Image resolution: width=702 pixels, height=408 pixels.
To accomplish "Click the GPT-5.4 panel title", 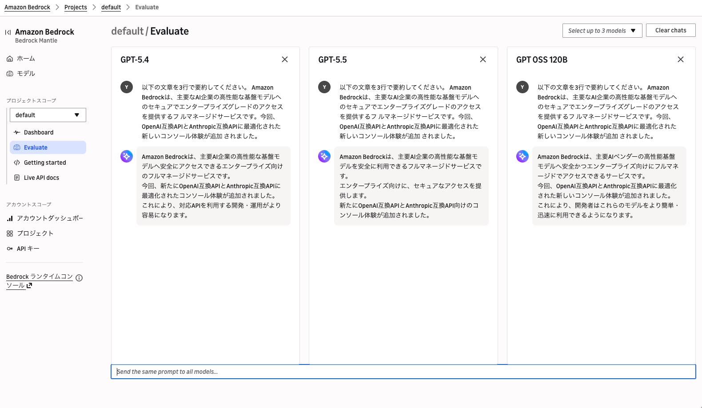I will [135, 59].
